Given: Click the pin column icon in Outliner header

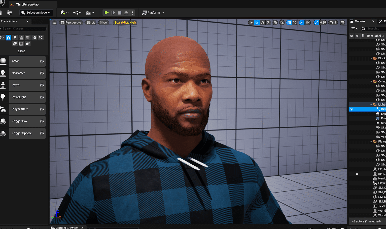Looking at the screenshot, I should click(363, 36).
